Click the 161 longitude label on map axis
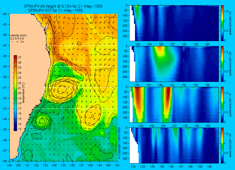 pos(117,165)
